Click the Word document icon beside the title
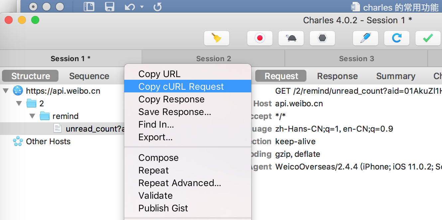 coord(355,7)
